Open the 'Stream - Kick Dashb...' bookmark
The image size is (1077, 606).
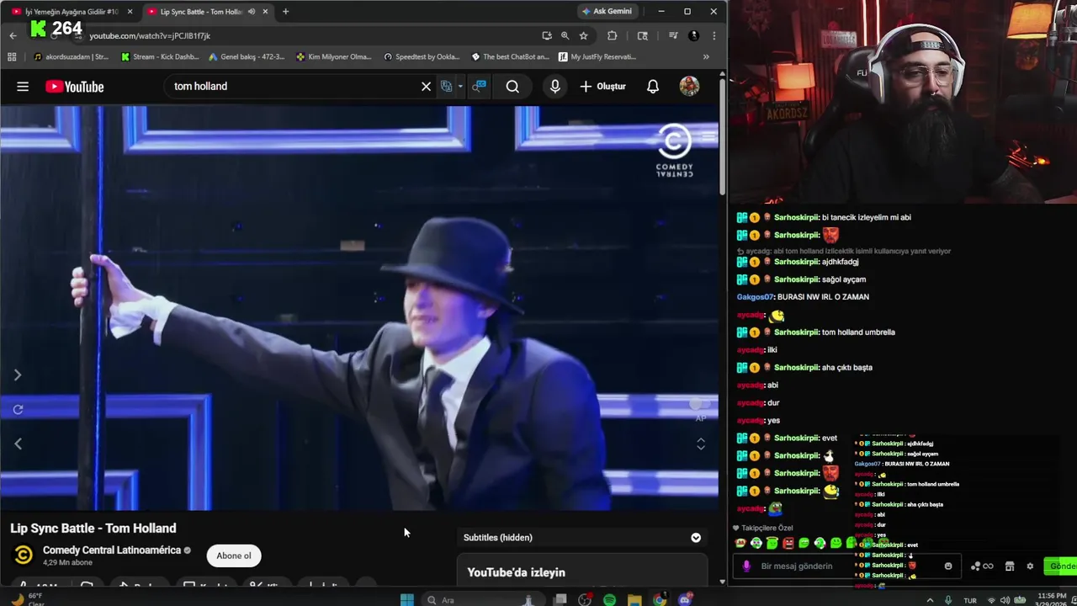point(160,56)
